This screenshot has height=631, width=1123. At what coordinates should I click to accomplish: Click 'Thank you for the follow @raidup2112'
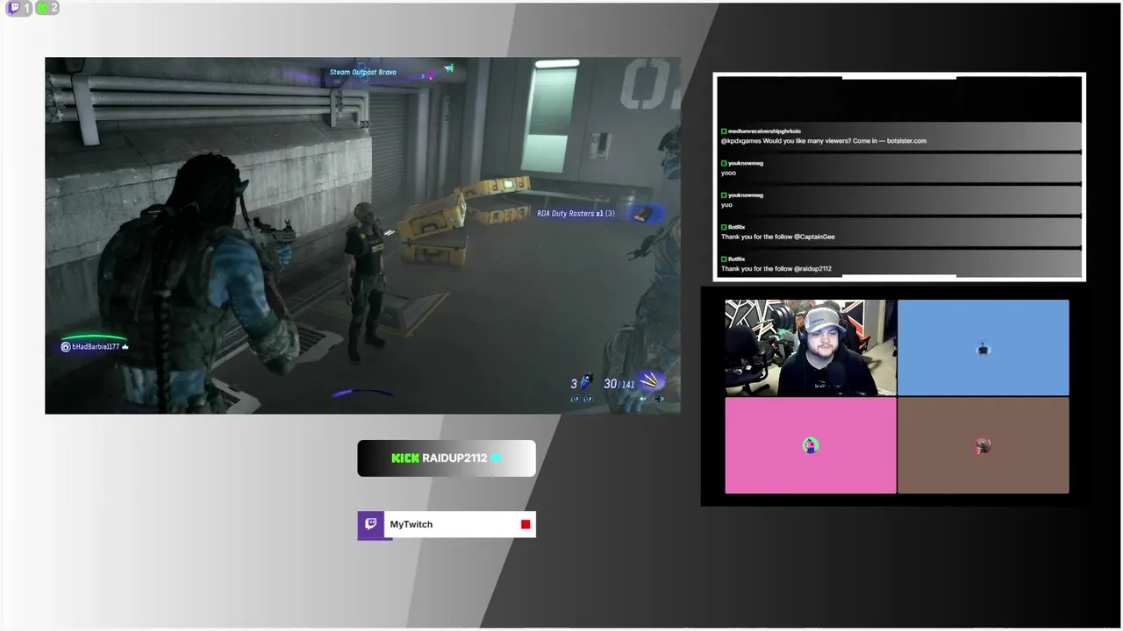click(x=776, y=269)
